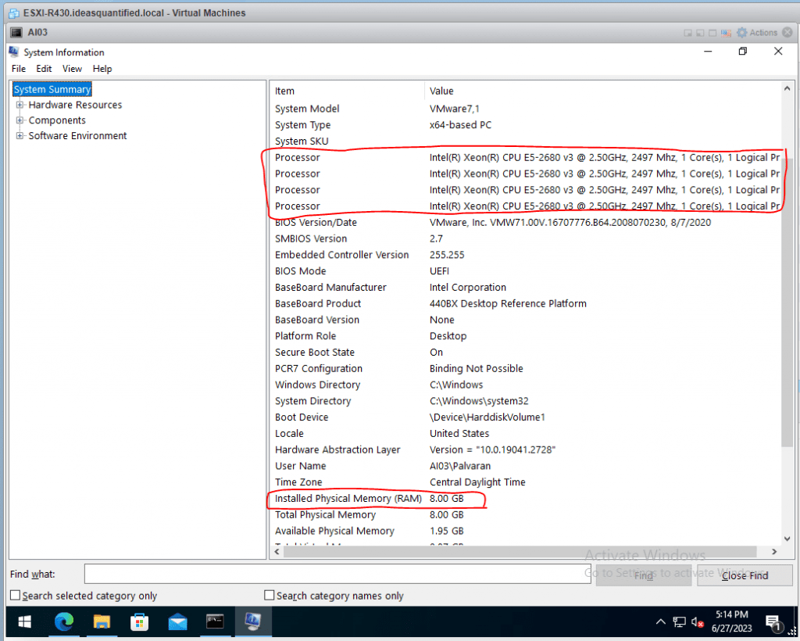Click the Close Find button
The width and height of the screenshot is (800, 641).
[745, 575]
